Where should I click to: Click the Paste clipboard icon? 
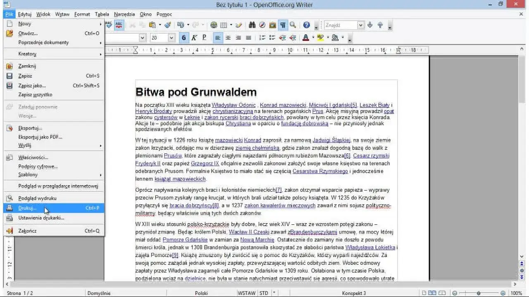[152, 25]
